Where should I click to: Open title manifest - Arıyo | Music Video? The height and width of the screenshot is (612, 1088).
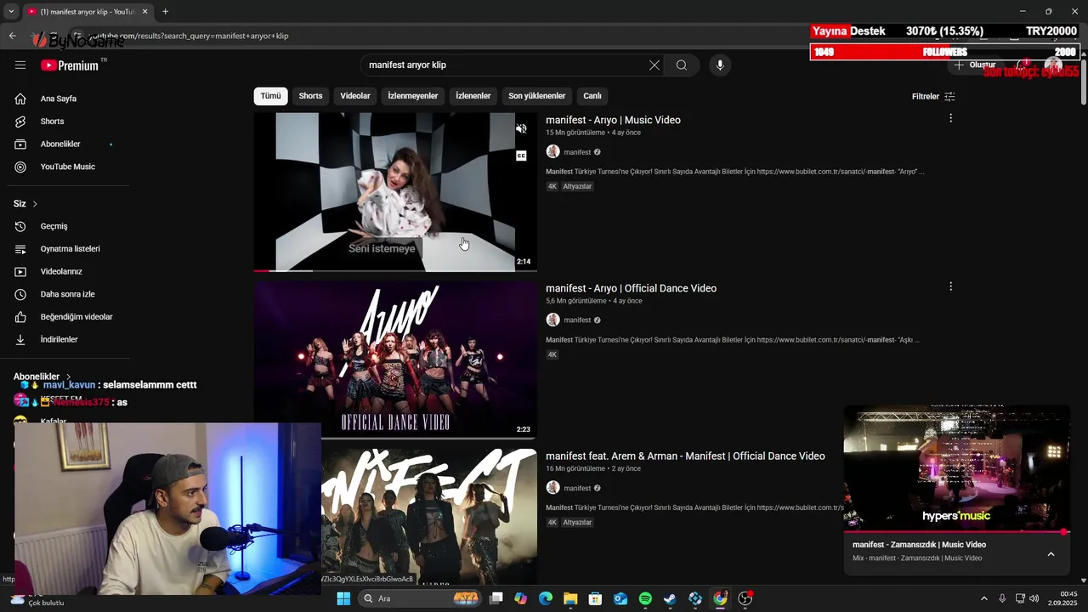(613, 120)
